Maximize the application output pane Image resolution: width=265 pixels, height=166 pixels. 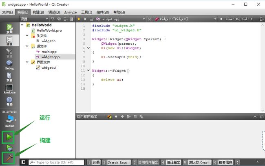coord(262,117)
